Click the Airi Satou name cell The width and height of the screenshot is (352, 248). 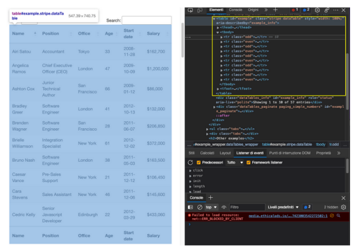point(22,51)
